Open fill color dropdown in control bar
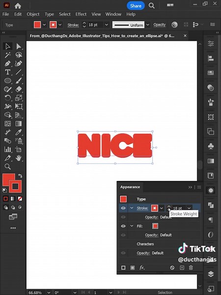221x295 pixels. tap(44, 25)
